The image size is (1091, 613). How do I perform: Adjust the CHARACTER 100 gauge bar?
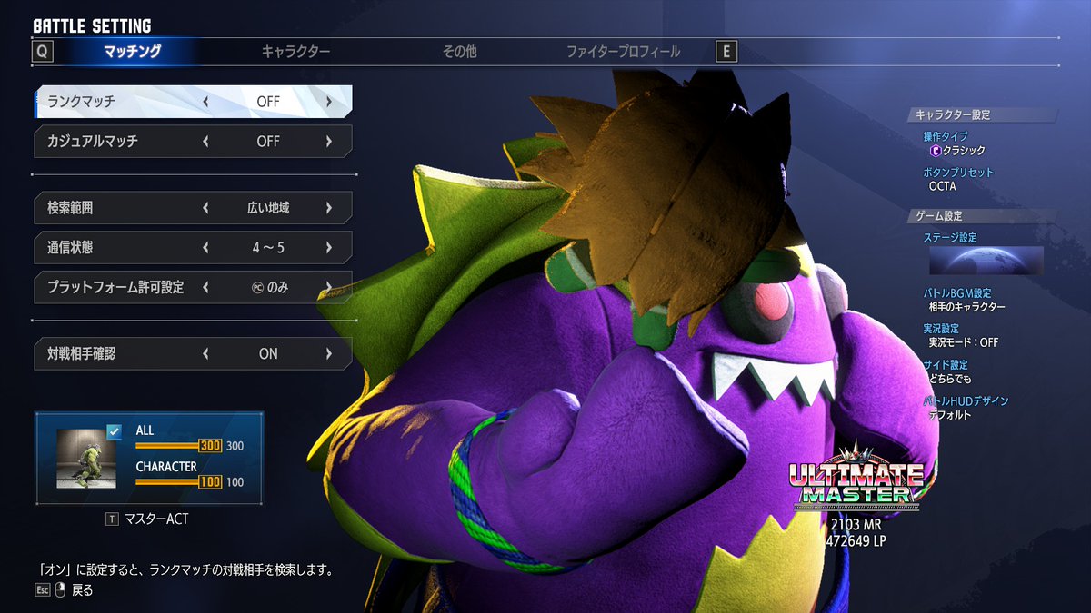pyautogui.click(x=178, y=482)
